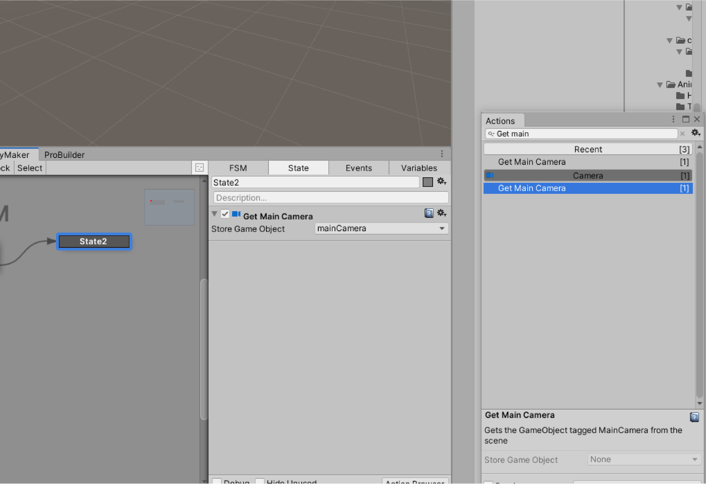Open help for Get Main Camera preview

pyautogui.click(x=694, y=417)
